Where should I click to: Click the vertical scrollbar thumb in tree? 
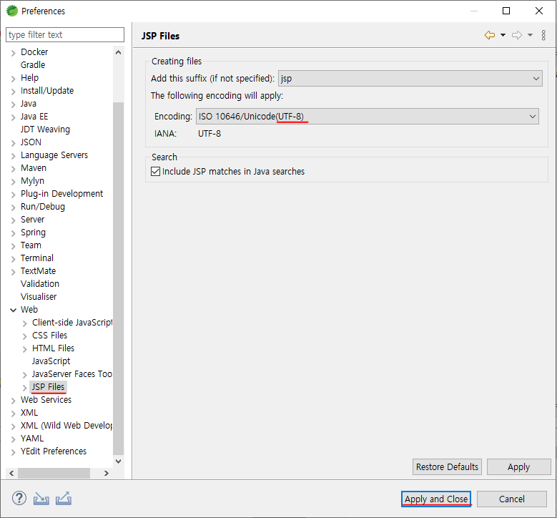(119, 278)
